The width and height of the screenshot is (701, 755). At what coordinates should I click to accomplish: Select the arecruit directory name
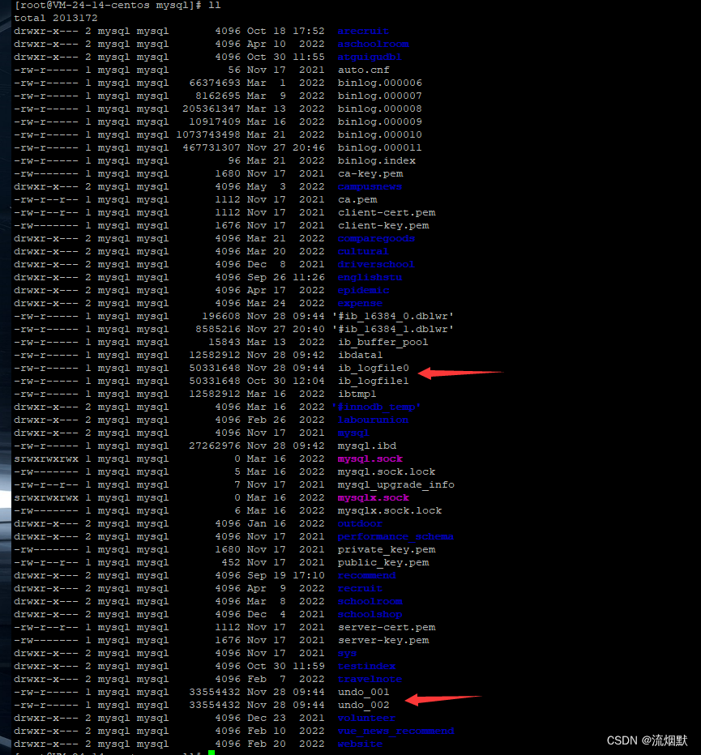coord(363,31)
